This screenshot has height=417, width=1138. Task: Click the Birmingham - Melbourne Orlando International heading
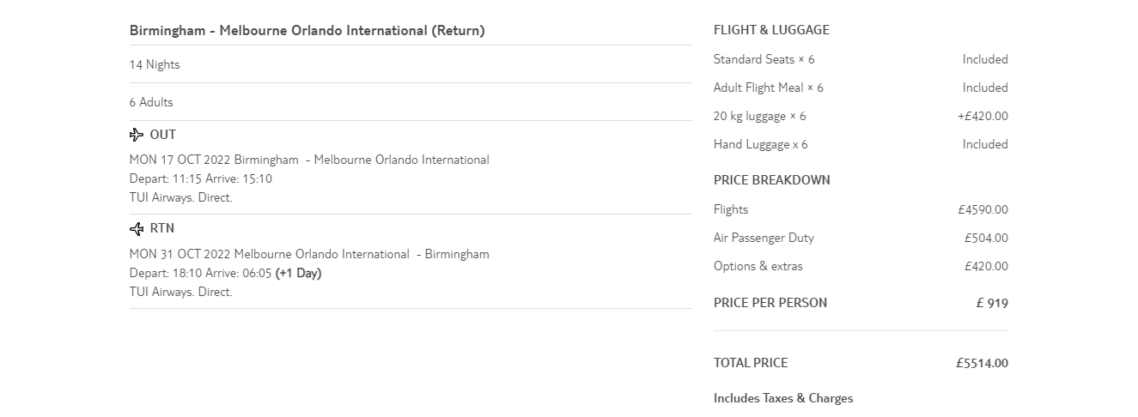click(x=307, y=31)
